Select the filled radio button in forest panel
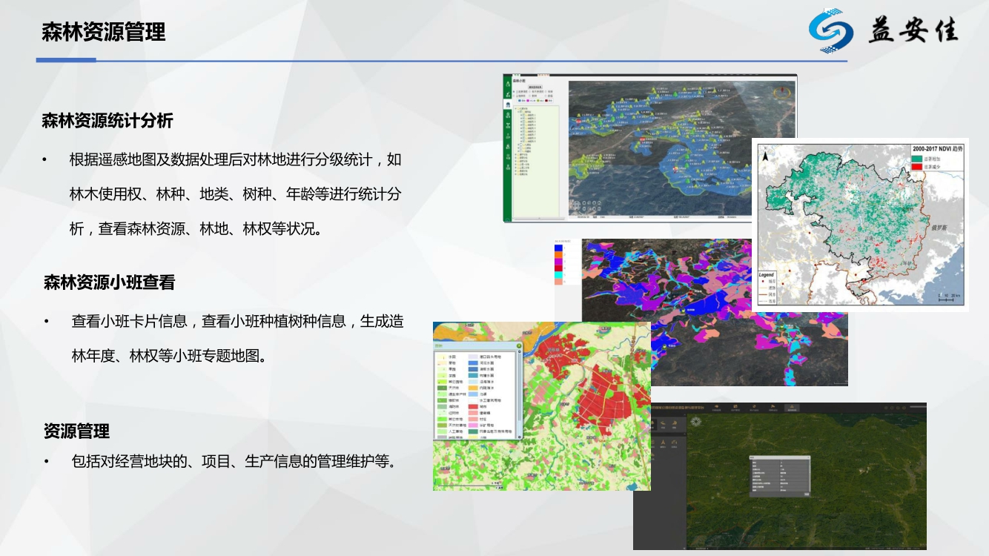Viewport: 989px width, 556px height. 514,92
